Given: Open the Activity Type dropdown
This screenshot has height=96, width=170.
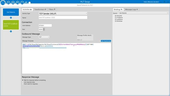Looking at the screenshot, I should pyautogui.click(x=63, y=14).
